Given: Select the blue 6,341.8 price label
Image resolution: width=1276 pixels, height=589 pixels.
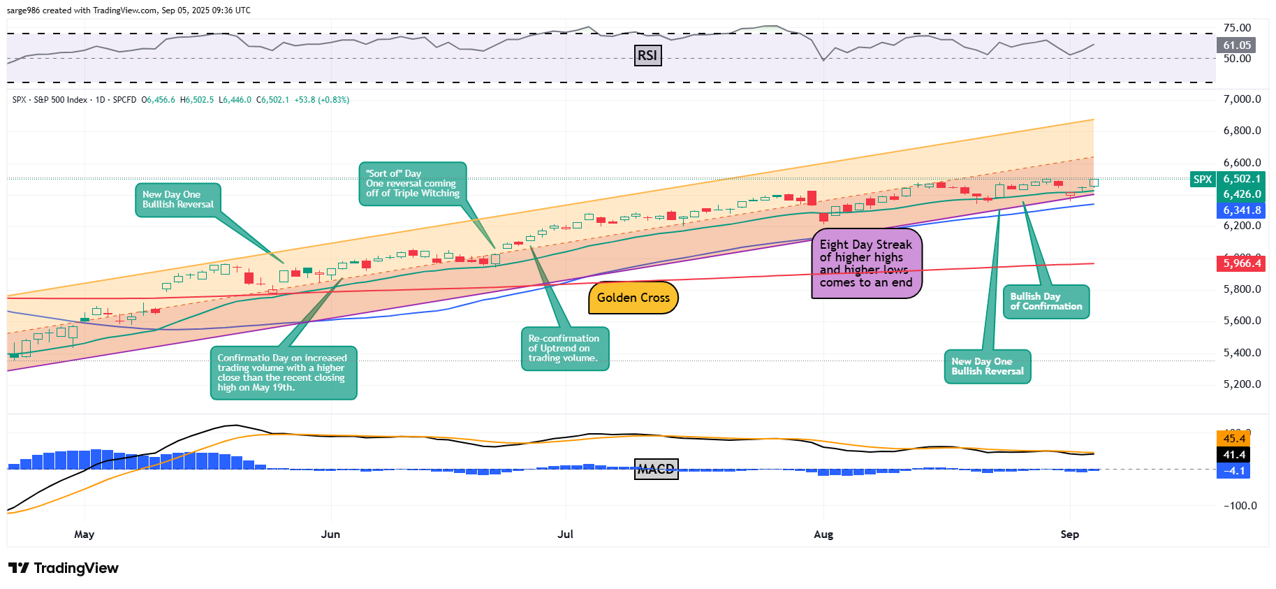Looking at the screenshot, I should click(1242, 210).
